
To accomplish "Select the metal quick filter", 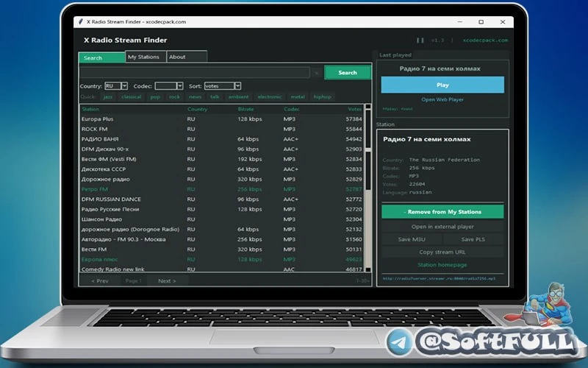I will coord(298,97).
